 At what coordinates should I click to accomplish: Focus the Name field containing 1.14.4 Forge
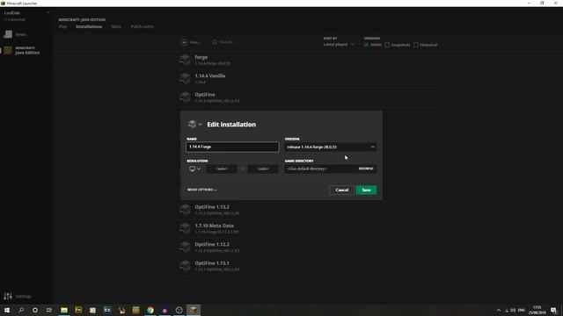tap(232, 147)
